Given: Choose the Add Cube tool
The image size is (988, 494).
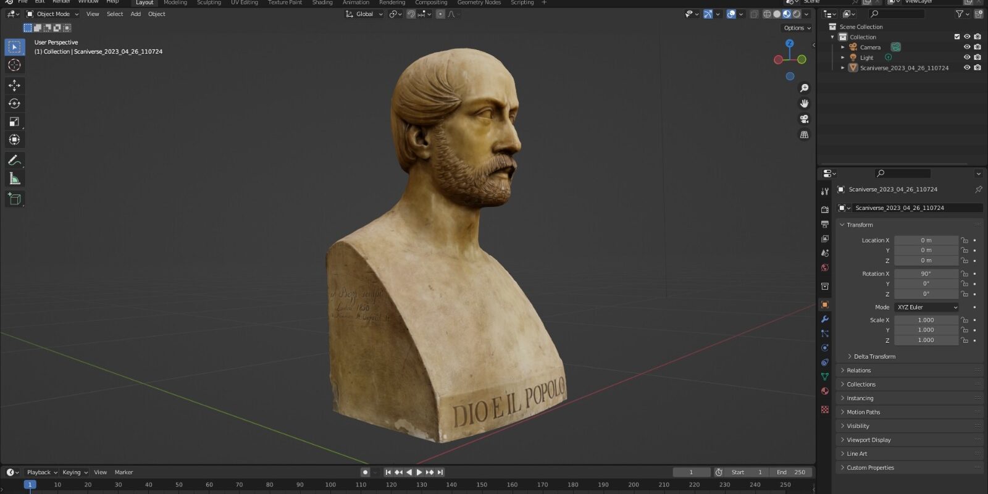Looking at the screenshot, I should tap(14, 199).
